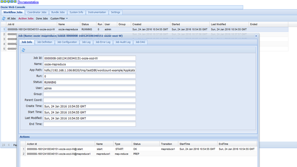Select the :start: action row

tap(139, 149)
